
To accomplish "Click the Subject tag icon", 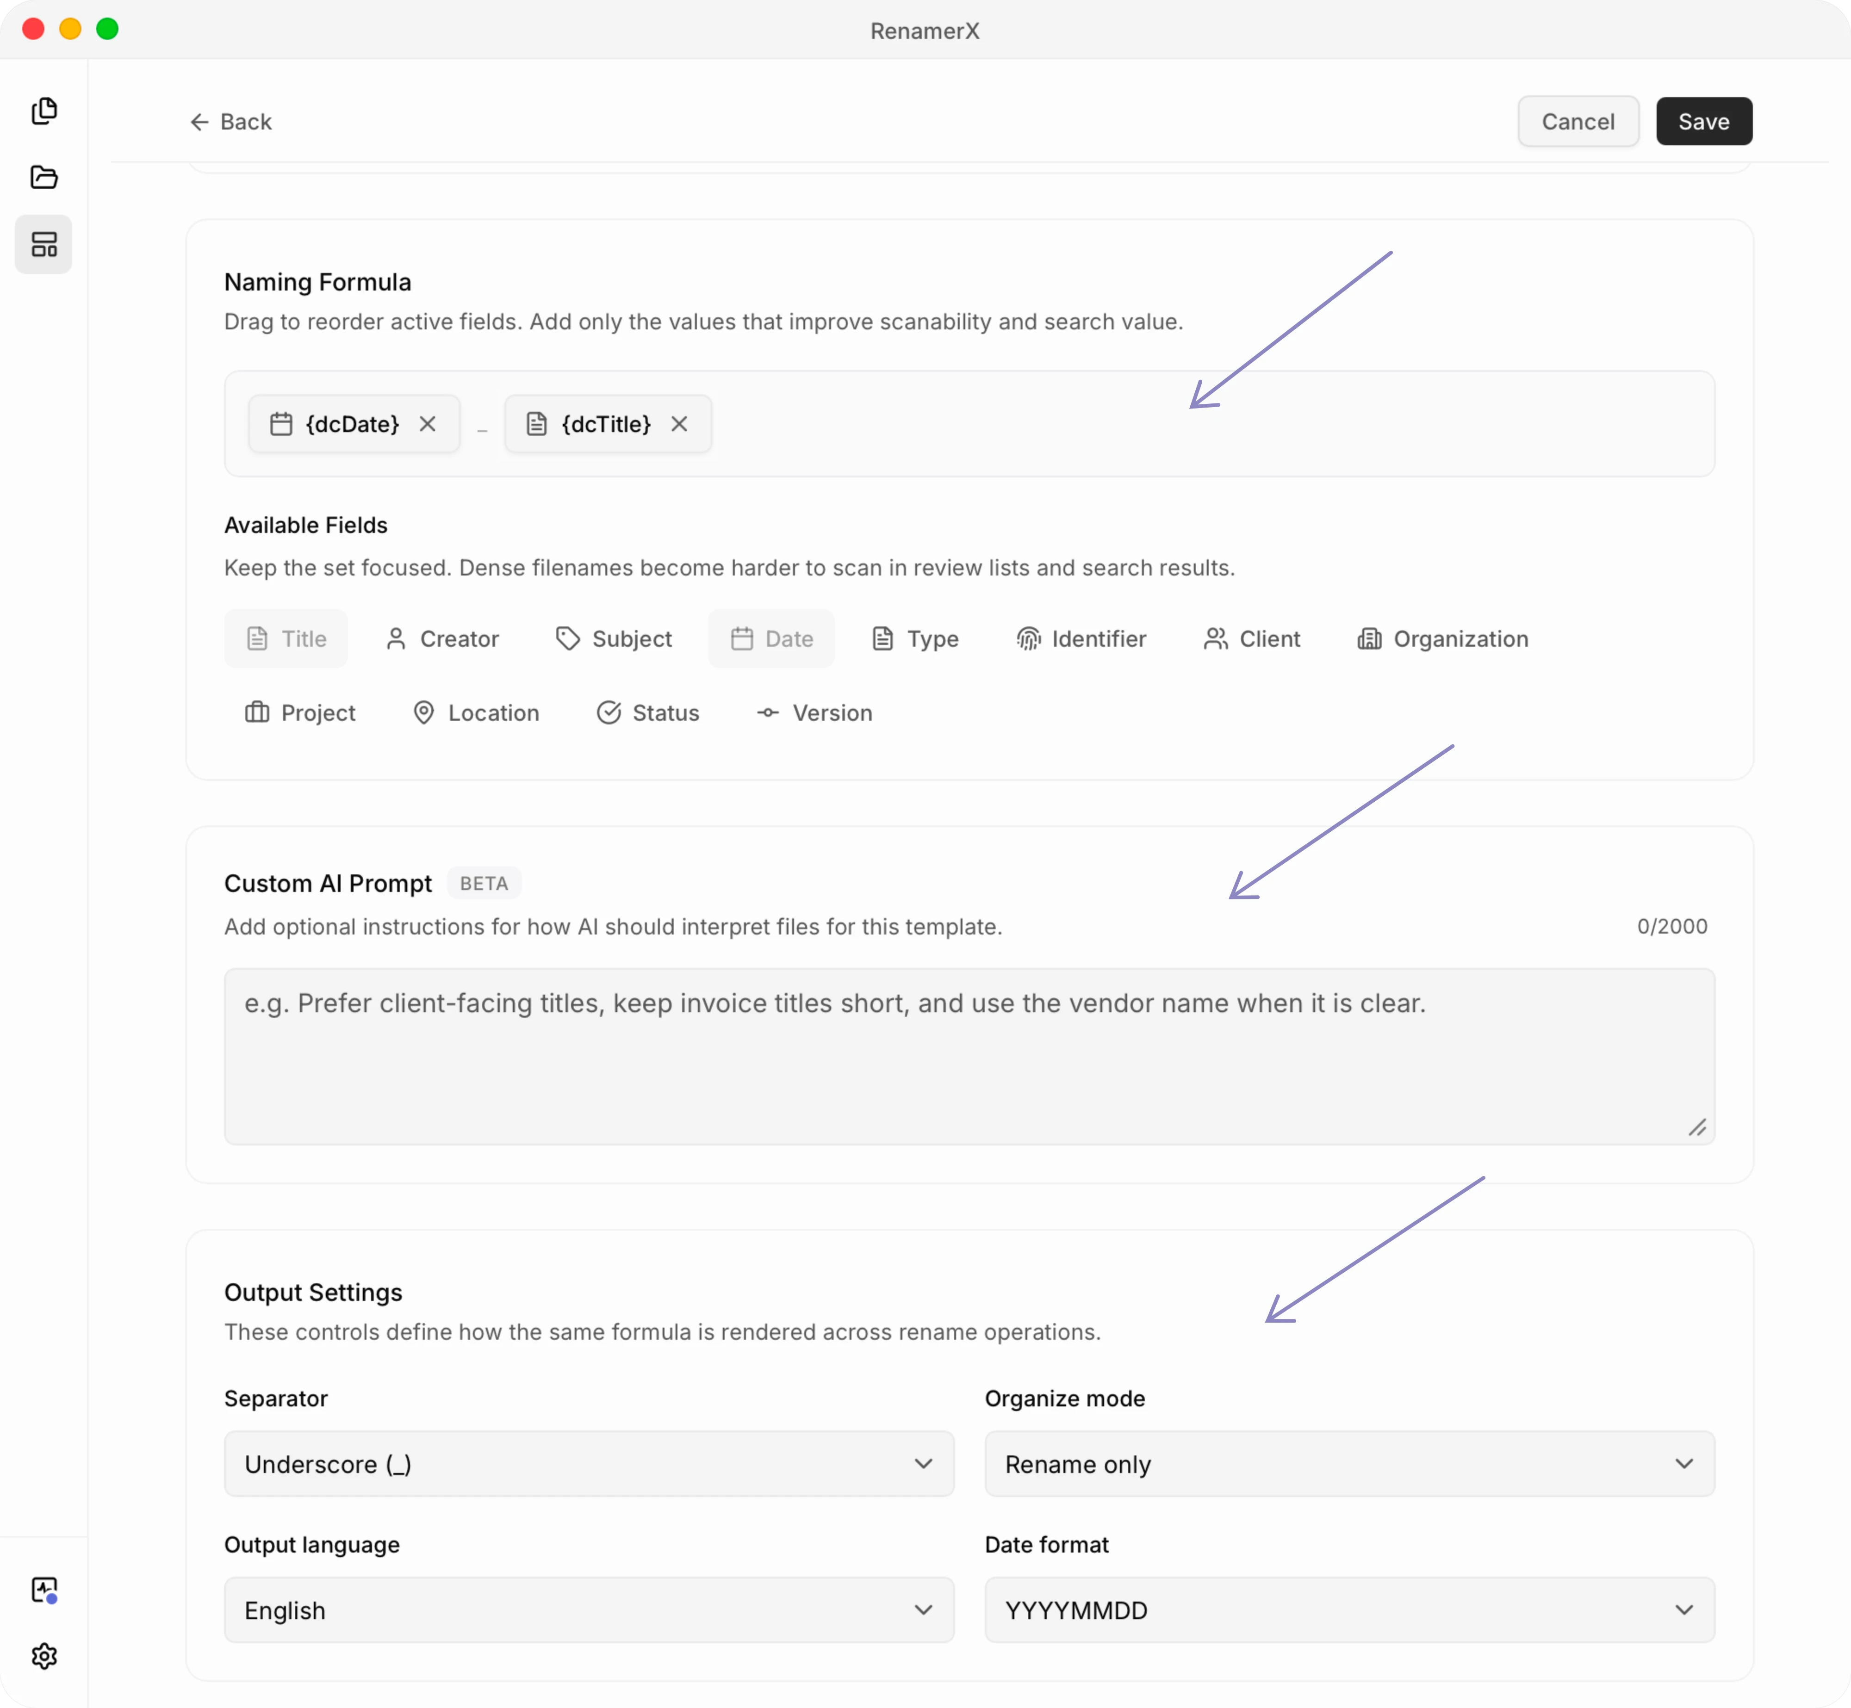I will pos(568,639).
